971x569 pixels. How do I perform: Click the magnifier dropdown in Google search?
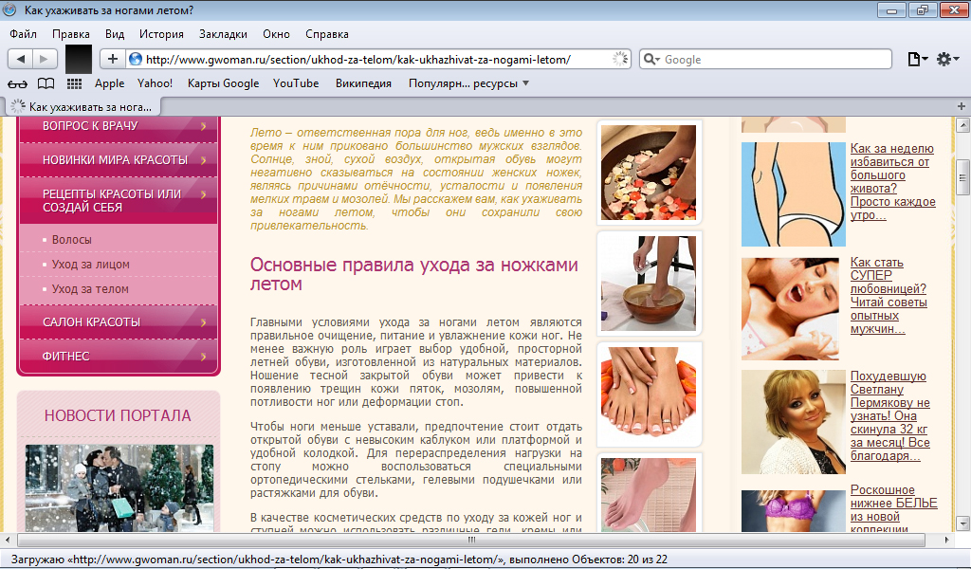click(651, 60)
